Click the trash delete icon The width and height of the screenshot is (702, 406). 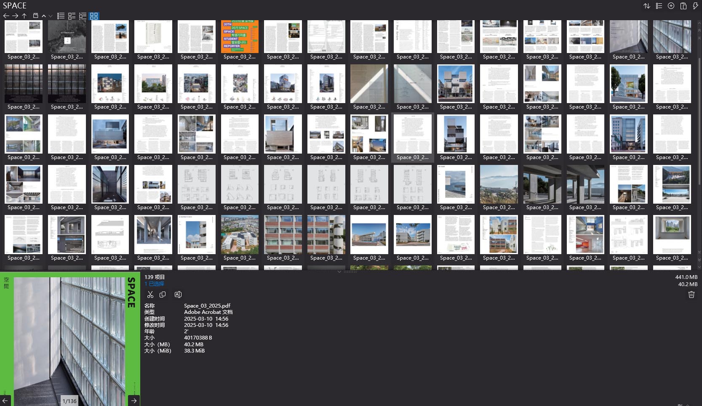tap(691, 295)
